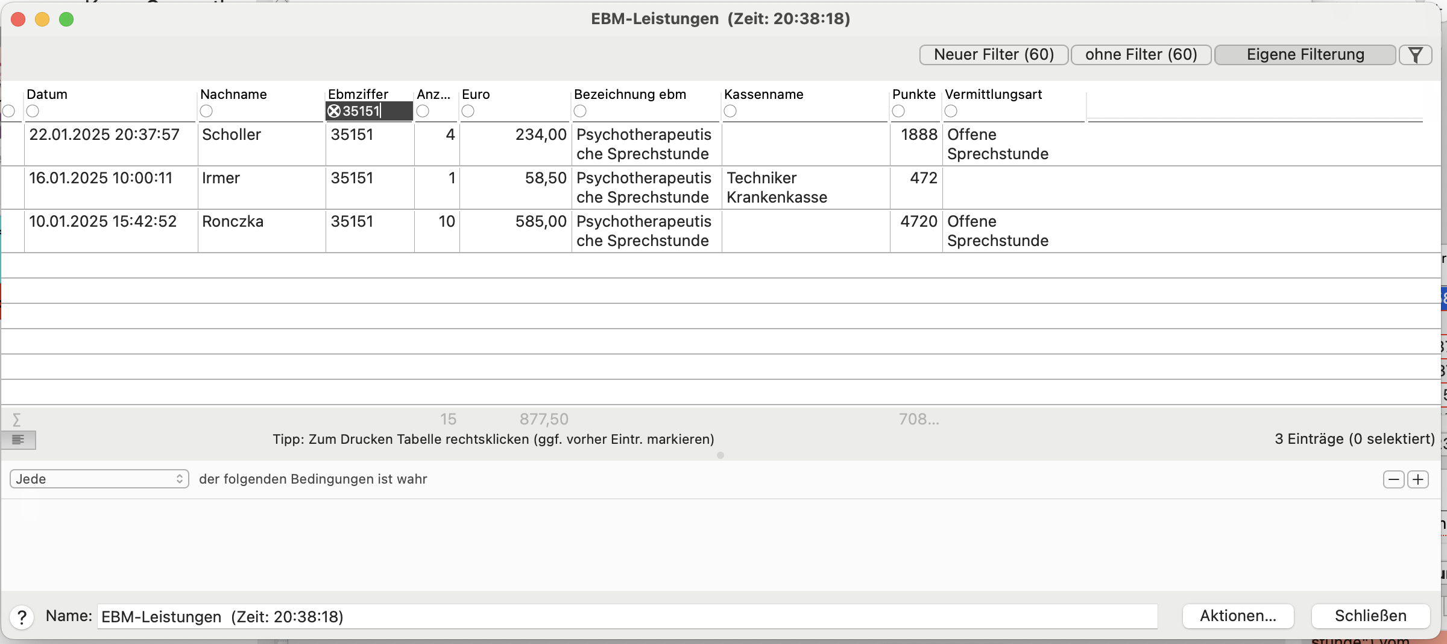Remove condition with the minus button
Screen dimensions: 1447x644
[1393, 479]
